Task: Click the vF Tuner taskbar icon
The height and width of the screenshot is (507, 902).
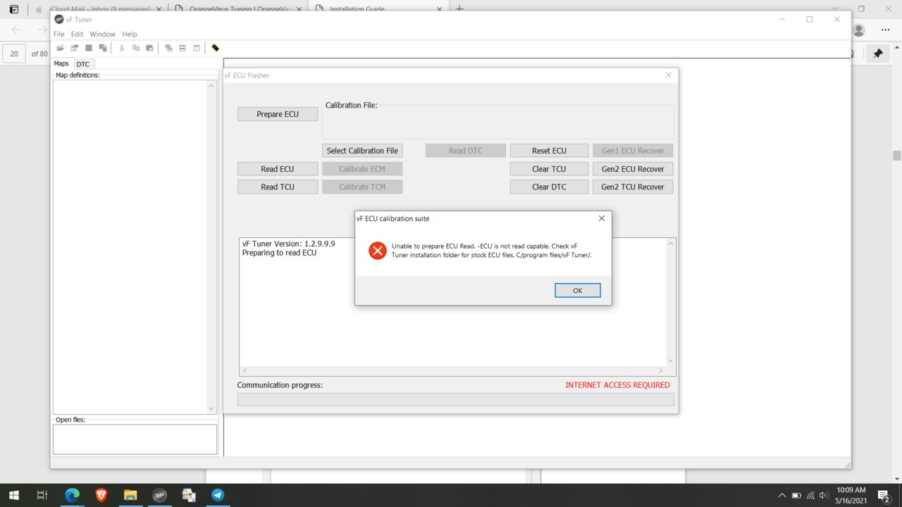Action: [x=159, y=495]
